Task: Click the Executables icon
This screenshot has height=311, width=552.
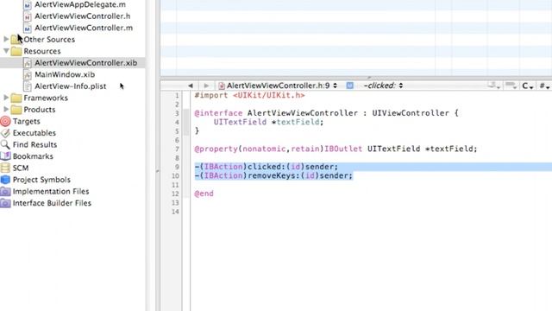Action: pyautogui.click(x=5, y=133)
